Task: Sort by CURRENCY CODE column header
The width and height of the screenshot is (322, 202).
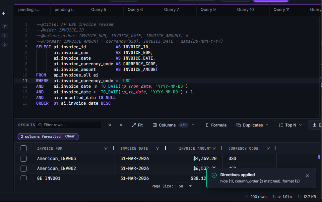Action: pos(243,148)
